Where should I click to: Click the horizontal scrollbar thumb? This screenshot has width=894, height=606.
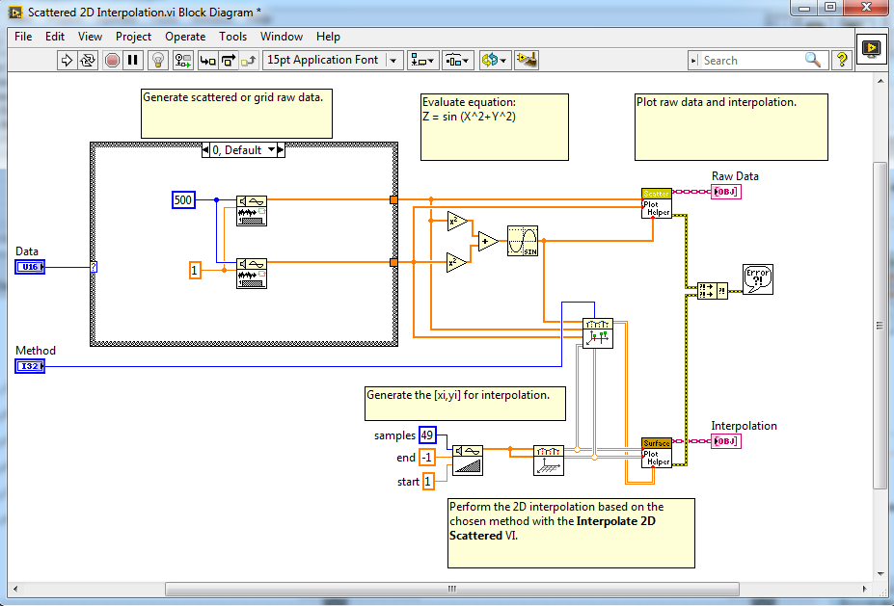pos(451,589)
